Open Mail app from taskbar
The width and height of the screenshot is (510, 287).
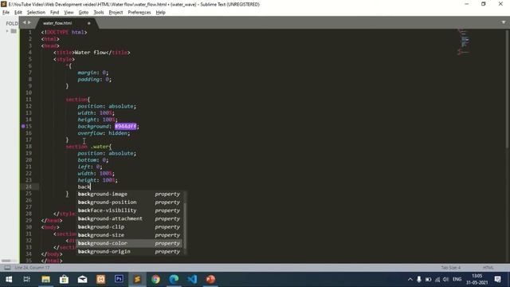(82, 279)
